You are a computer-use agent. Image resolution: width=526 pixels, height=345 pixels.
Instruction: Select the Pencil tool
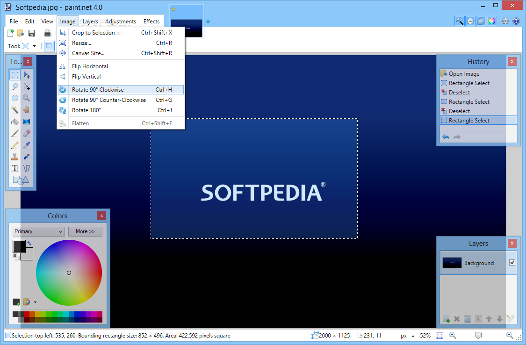pos(15,145)
